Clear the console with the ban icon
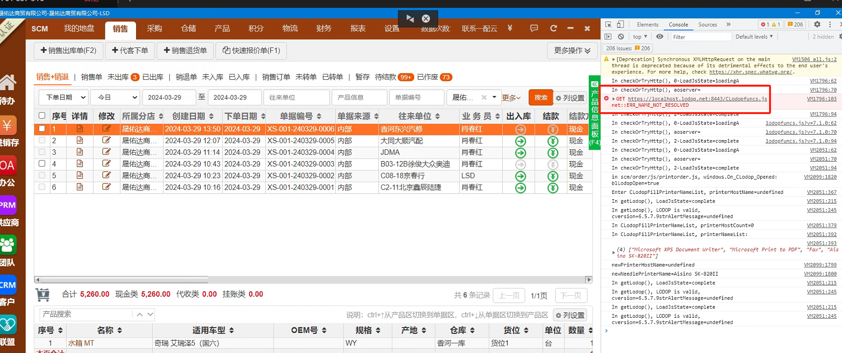 (621, 37)
